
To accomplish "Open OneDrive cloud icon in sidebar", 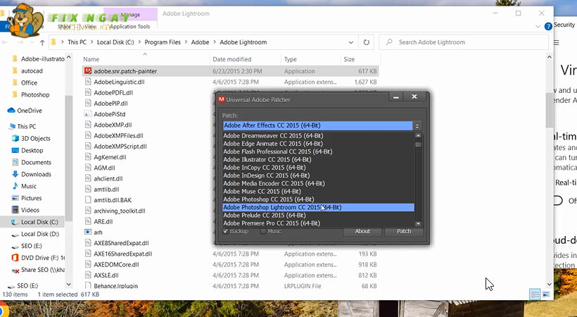I will 11,110.
